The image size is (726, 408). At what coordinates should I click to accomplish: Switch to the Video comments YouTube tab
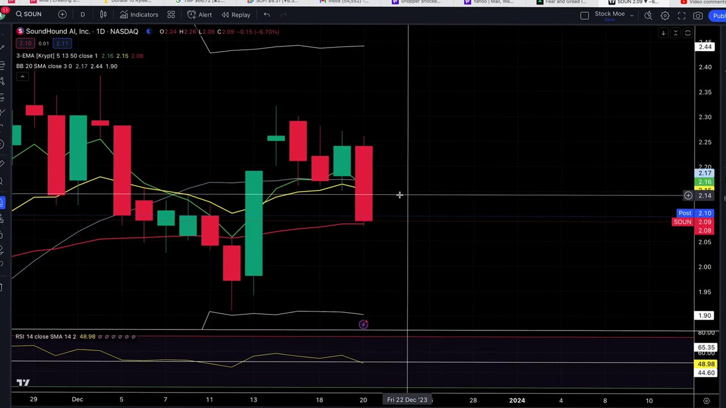pyautogui.click(x=703, y=2)
